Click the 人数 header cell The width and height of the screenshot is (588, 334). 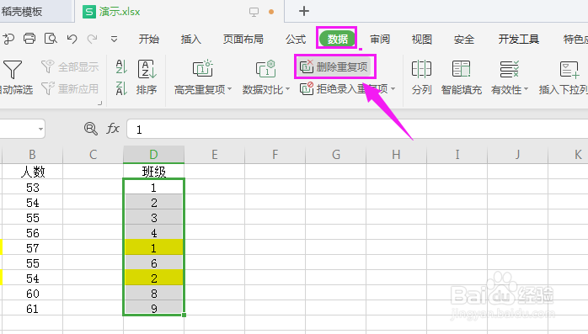point(32,172)
